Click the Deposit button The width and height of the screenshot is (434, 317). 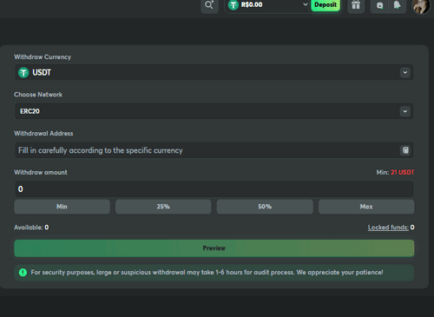pyautogui.click(x=325, y=5)
